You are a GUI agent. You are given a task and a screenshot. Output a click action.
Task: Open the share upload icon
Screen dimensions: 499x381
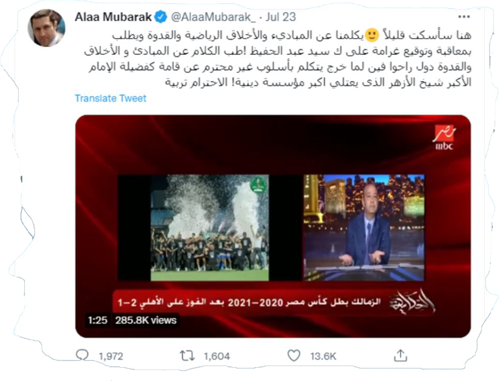(400, 355)
